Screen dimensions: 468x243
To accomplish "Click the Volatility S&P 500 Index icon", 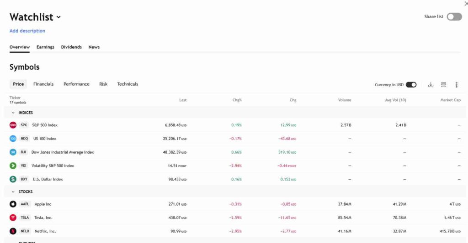I will point(13,165).
